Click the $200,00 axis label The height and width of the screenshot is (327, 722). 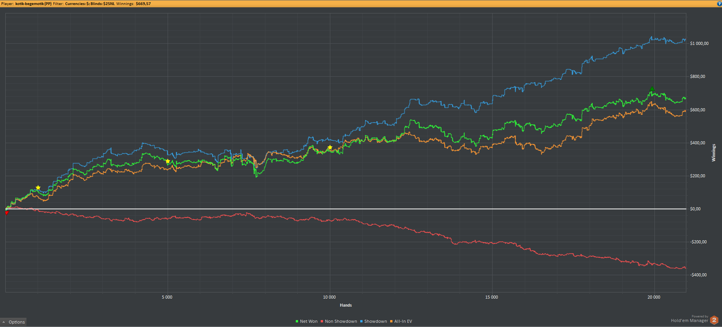(697, 176)
